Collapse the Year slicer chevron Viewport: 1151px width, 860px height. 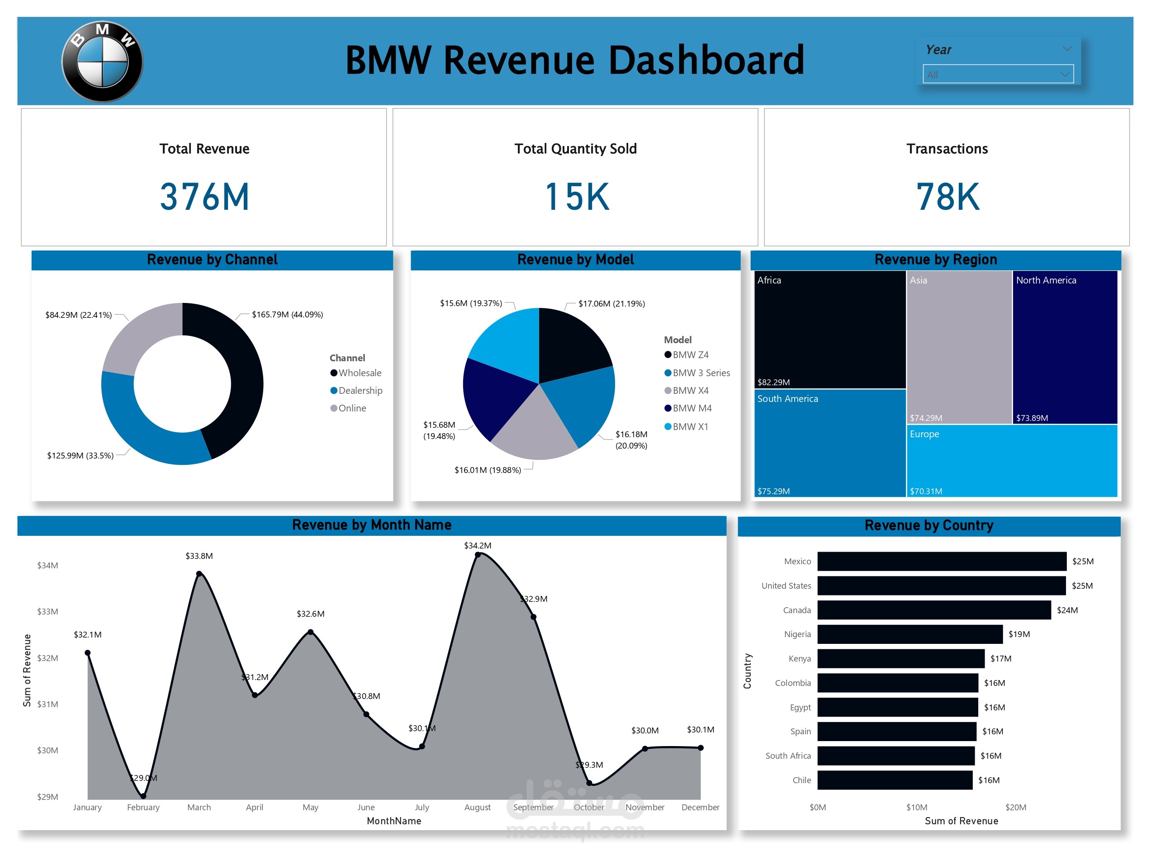pos(1067,48)
